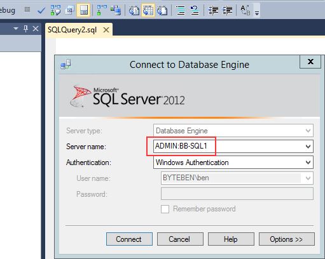Decrease indent toolbar icon
The width and height of the screenshot is (325, 259).
pyautogui.click(x=213, y=10)
